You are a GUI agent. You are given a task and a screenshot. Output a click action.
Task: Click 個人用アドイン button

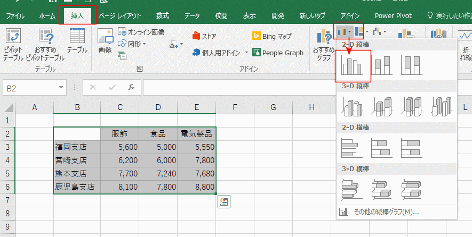[217, 53]
